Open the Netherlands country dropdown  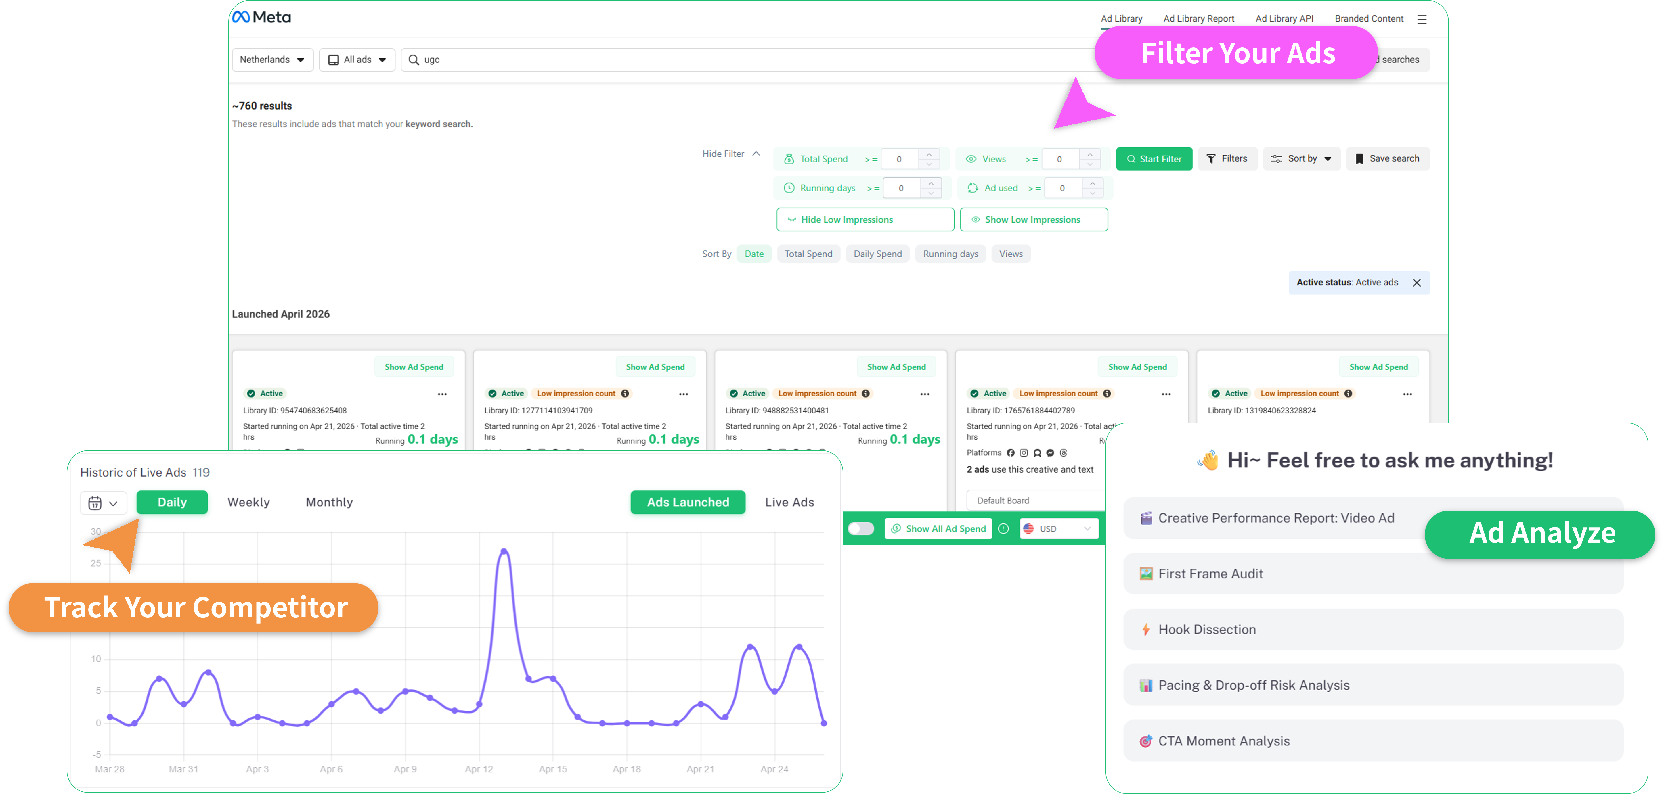(x=272, y=60)
